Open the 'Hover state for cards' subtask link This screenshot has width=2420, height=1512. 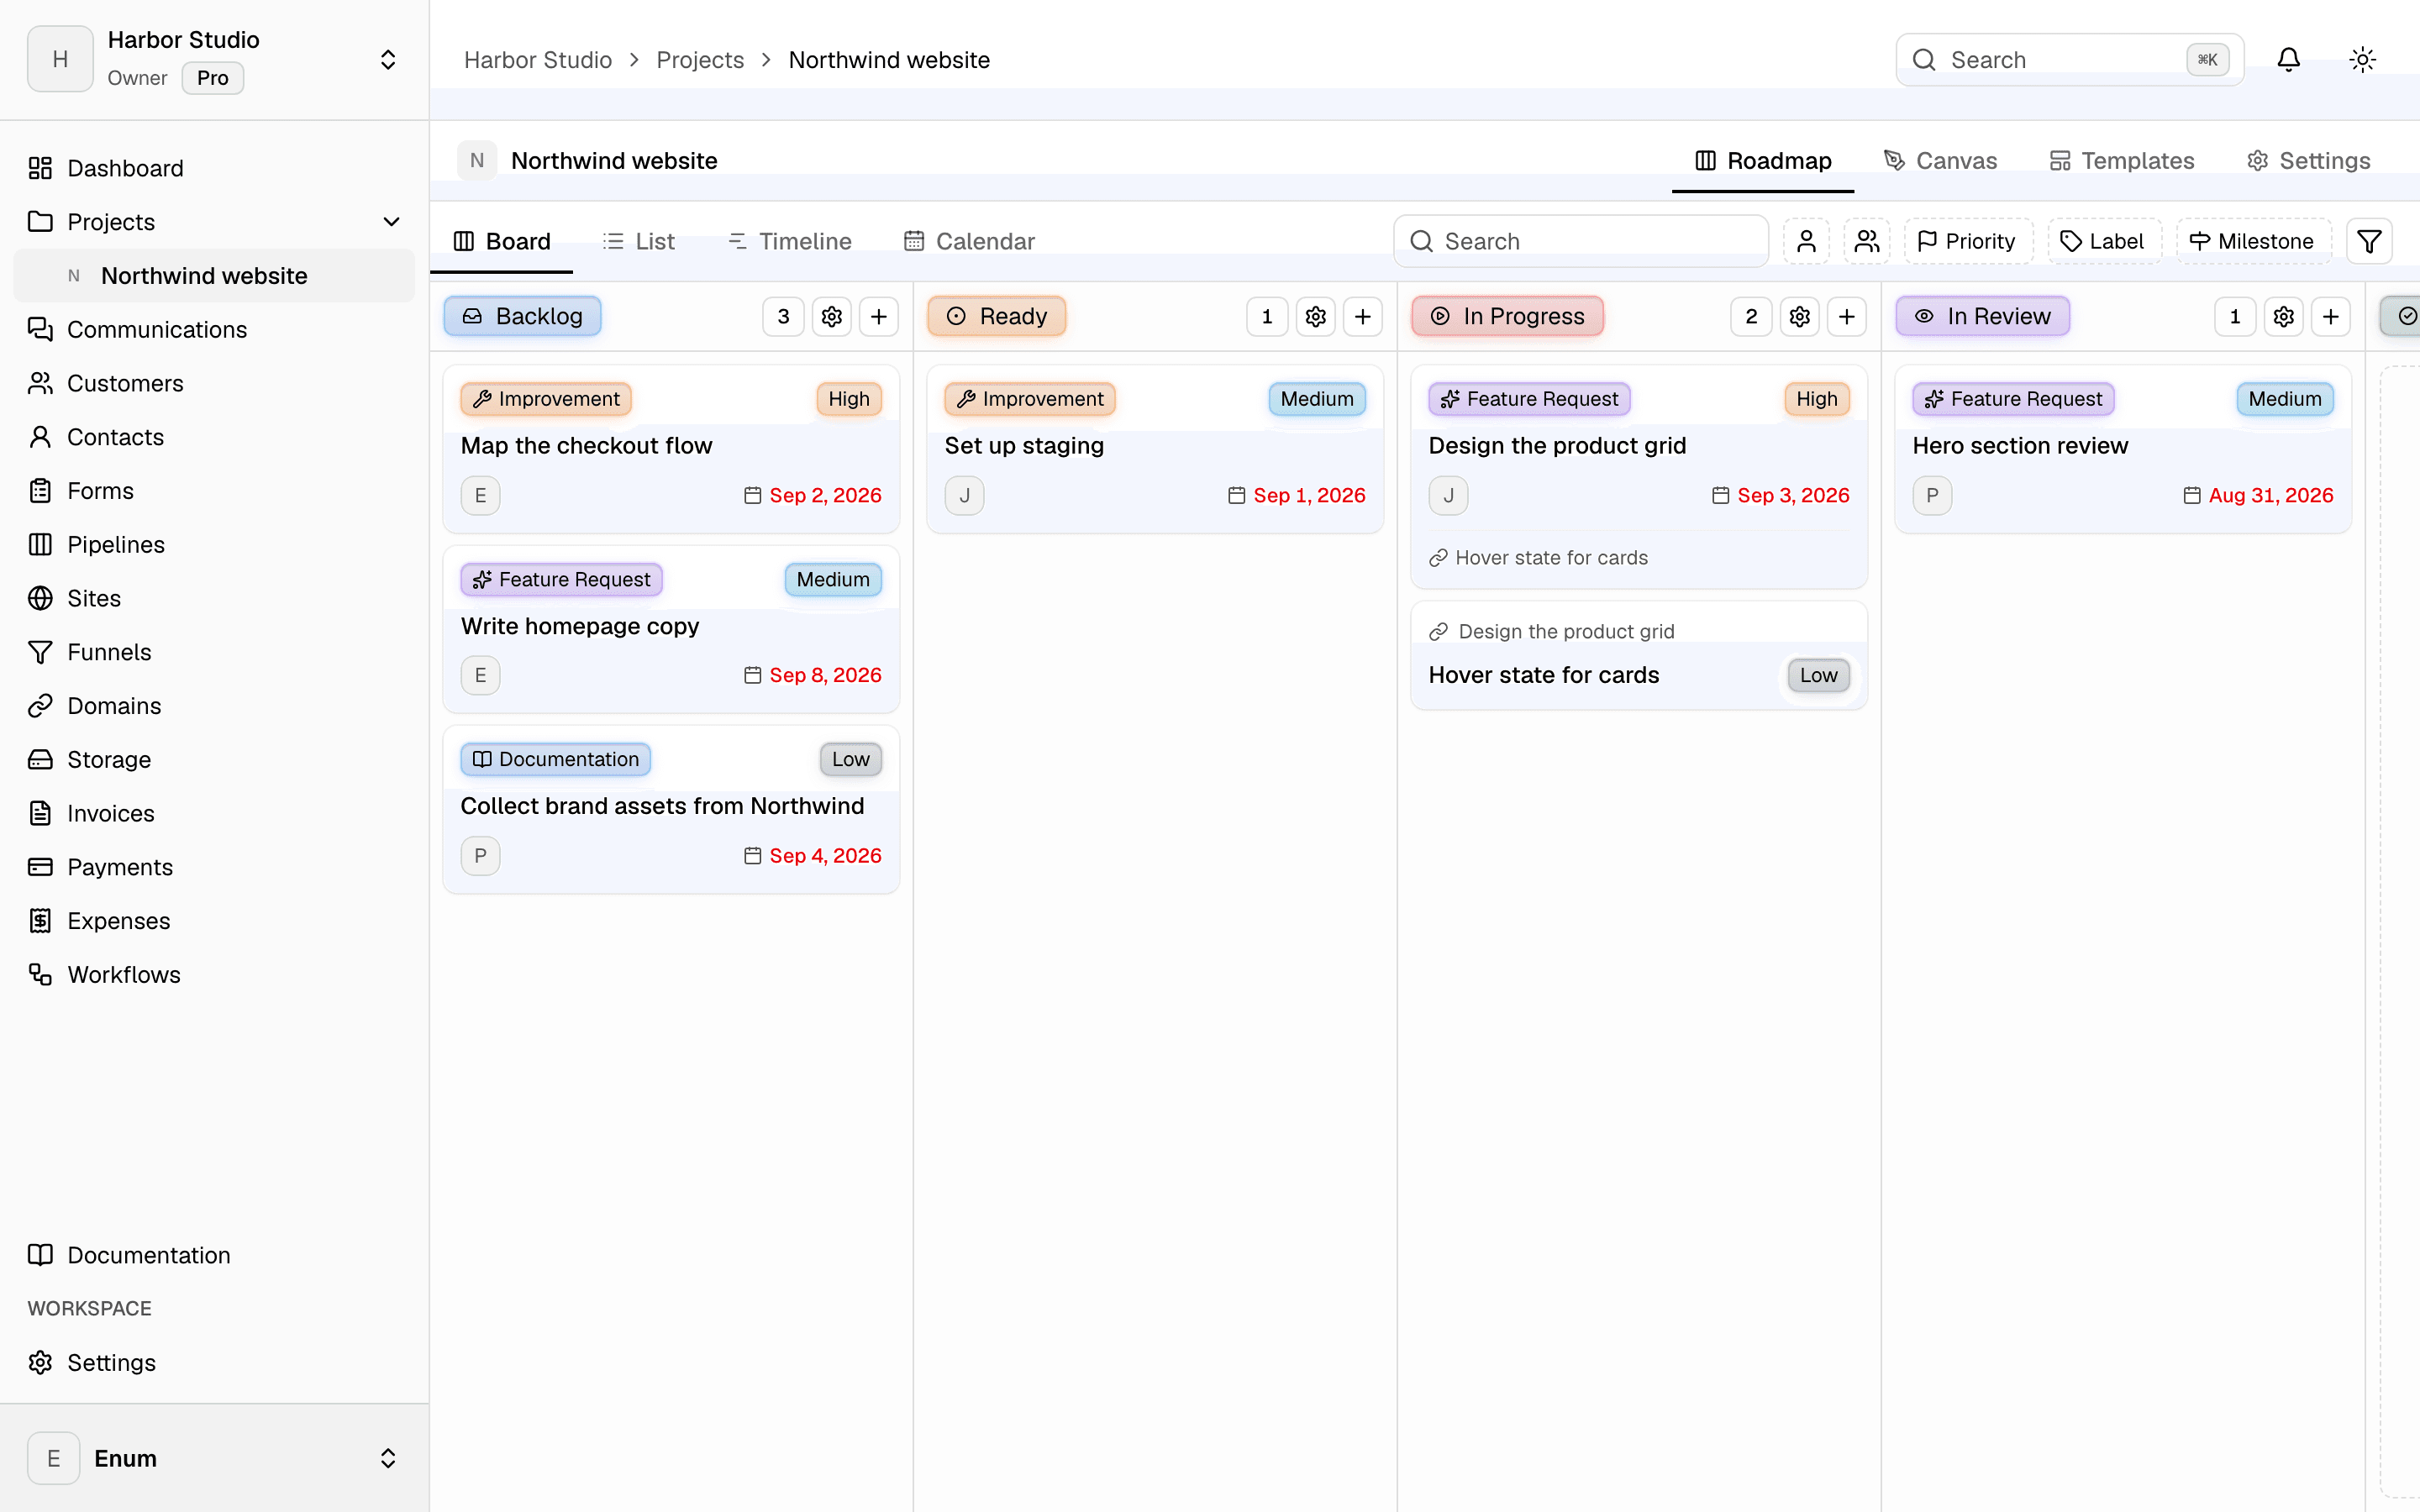tap(1539, 558)
